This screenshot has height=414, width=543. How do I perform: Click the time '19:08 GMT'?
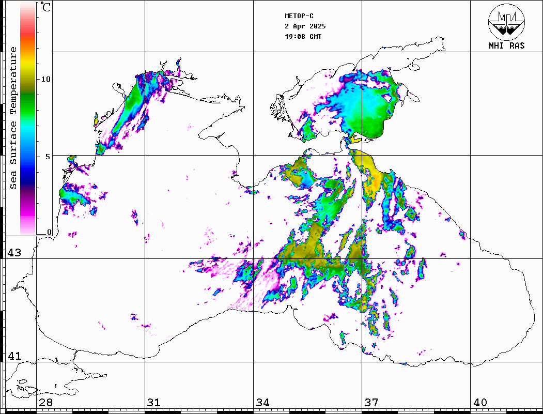click(x=303, y=36)
